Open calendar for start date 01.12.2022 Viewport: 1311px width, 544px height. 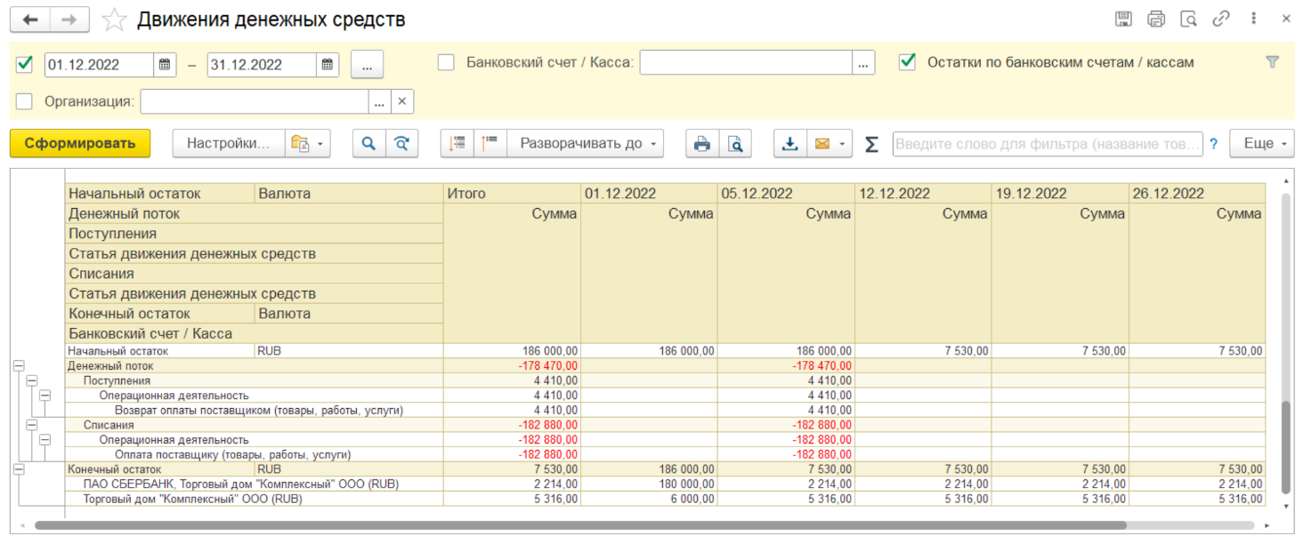point(166,64)
